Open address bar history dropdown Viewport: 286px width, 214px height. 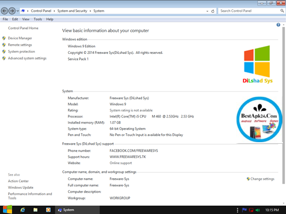[207, 11]
